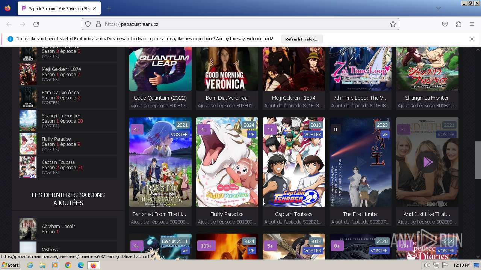Click the Good Morning, Verônica poster image
The height and width of the screenshot is (270, 481).
[227, 69]
